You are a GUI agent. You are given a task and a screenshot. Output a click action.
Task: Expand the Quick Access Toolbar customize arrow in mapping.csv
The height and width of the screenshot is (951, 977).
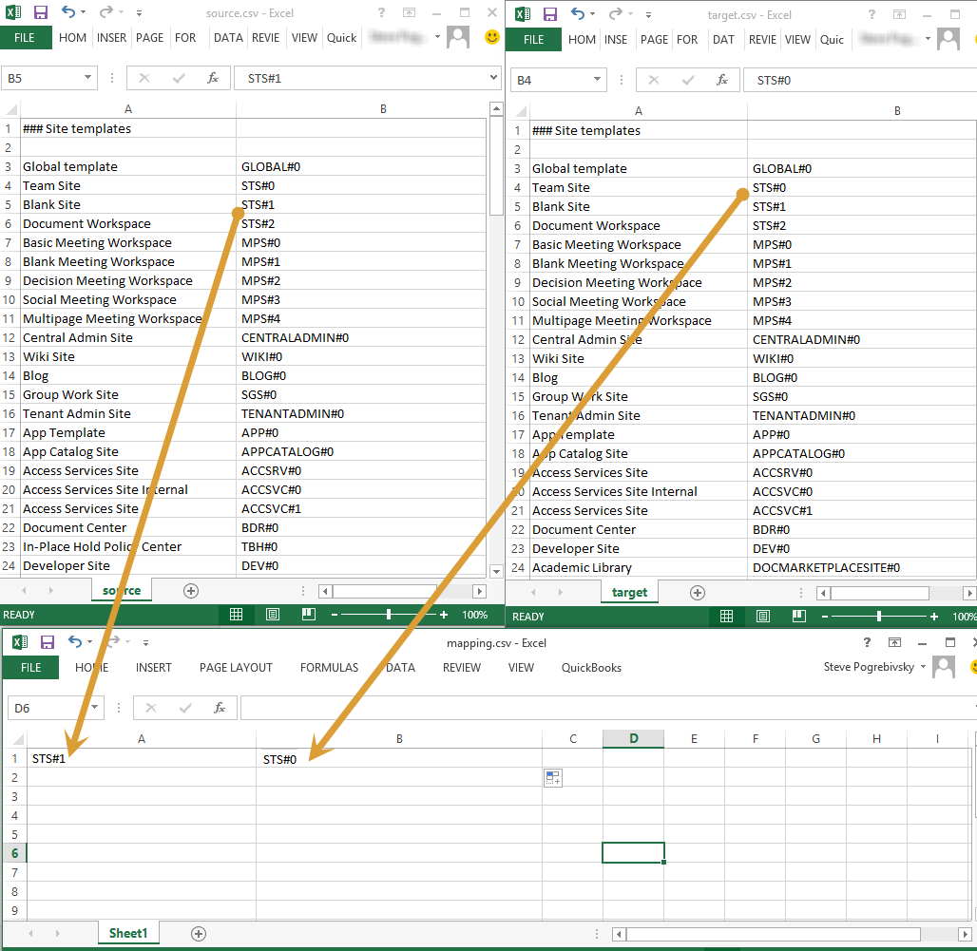pos(145,642)
